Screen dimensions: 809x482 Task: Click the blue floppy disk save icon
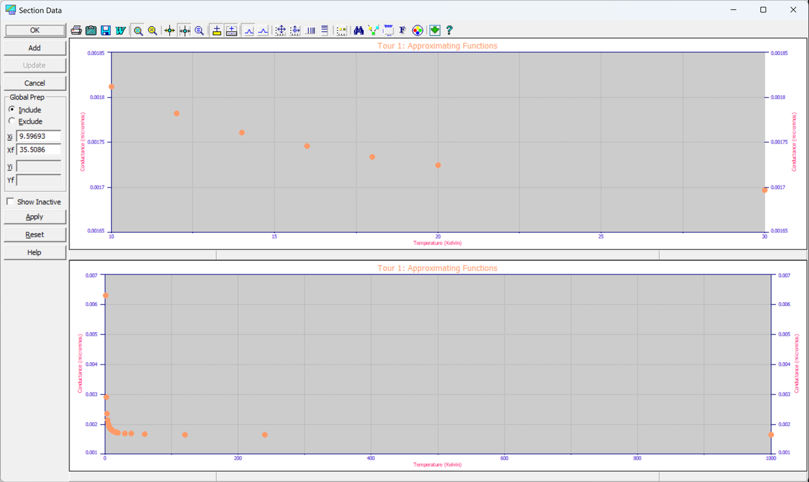[x=106, y=30]
